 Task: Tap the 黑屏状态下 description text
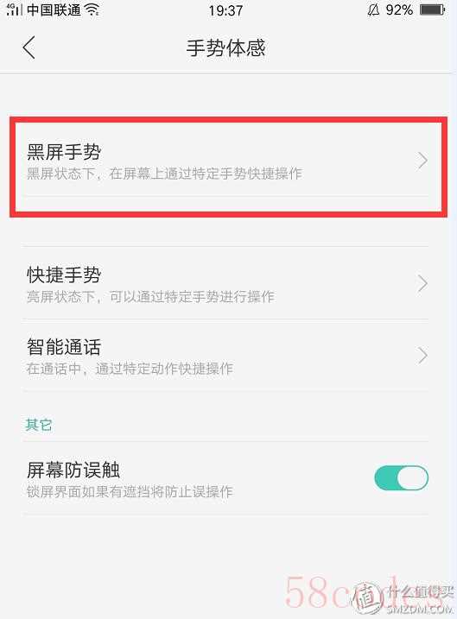click(x=164, y=174)
